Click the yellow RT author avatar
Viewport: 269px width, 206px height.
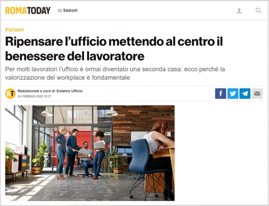coord(10,93)
